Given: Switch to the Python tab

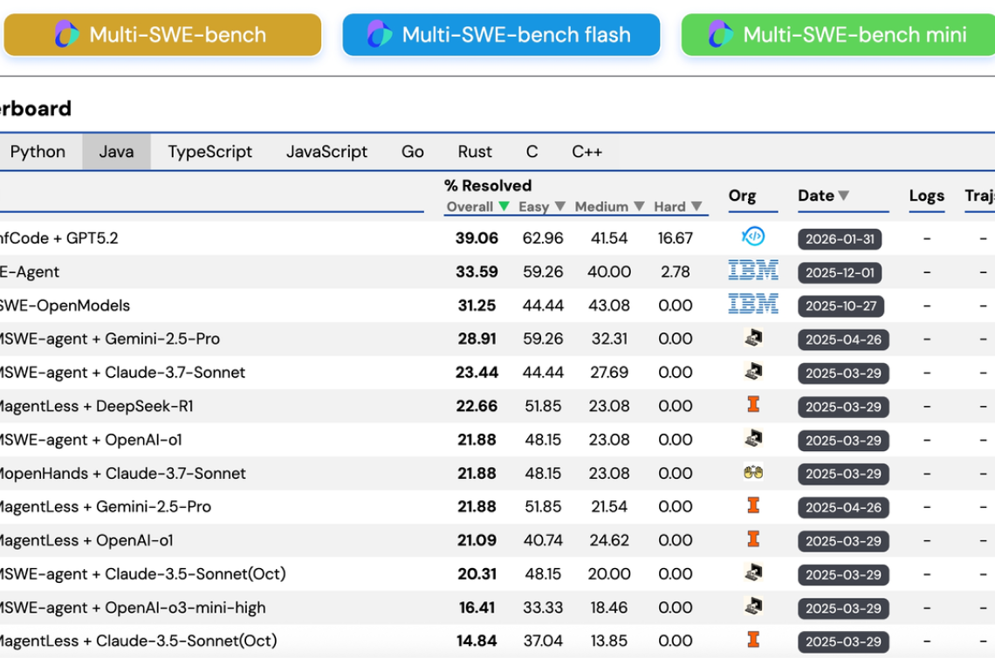Looking at the screenshot, I should tap(38, 152).
